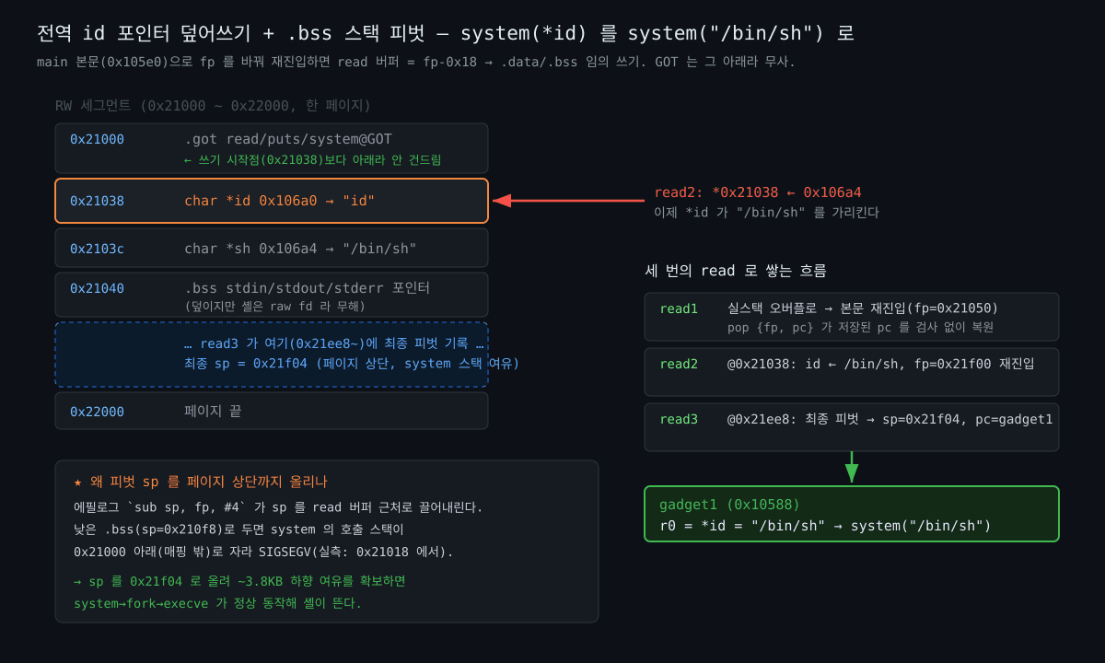Click the red 'read2: *0x21038 ← 0x106a4' annotation
1105x663 pixels.
click(x=758, y=192)
